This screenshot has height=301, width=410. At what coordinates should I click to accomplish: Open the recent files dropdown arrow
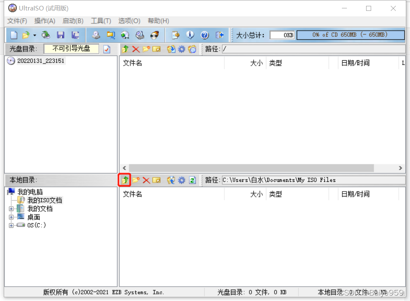pos(35,35)
